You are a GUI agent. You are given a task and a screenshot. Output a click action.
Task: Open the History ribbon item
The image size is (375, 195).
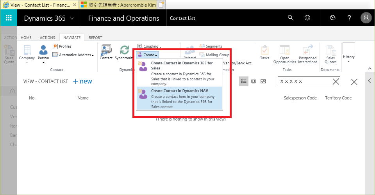pos(349,53)
